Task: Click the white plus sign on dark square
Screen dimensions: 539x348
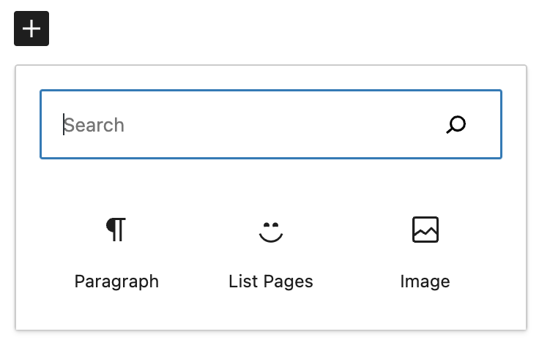Action: tap(31, 29)
